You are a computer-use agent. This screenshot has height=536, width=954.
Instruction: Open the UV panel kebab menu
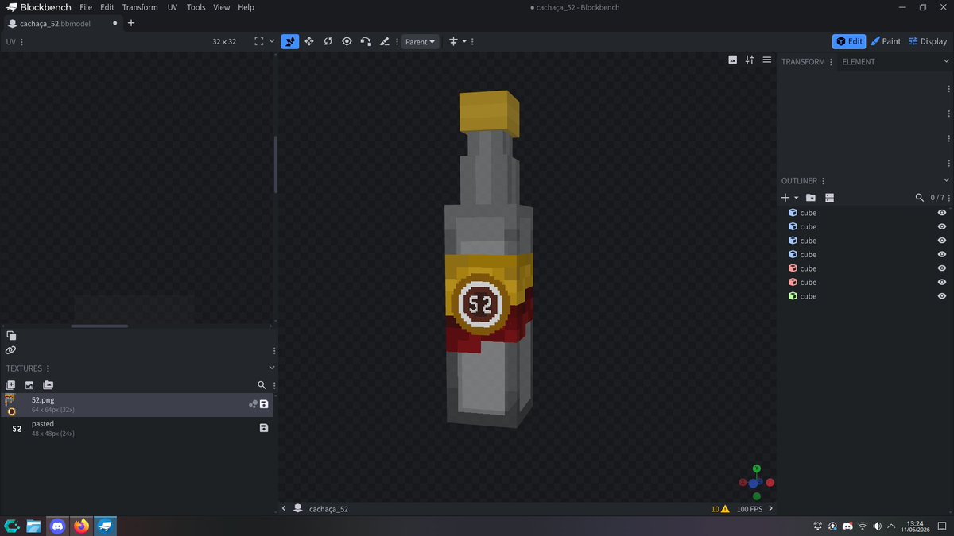[x=21, y=41]
